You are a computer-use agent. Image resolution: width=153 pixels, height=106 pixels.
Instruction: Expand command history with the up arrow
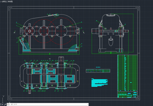88,105
